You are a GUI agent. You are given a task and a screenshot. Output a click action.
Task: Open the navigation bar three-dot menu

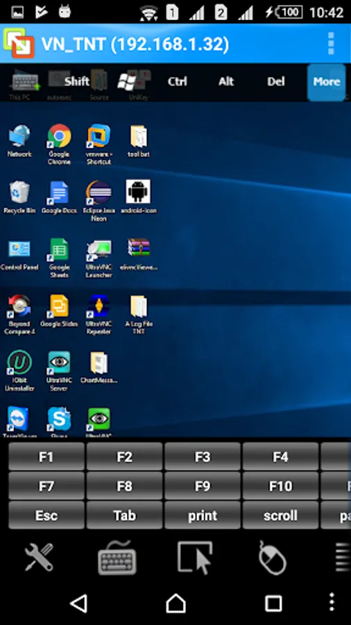(332, 602)
